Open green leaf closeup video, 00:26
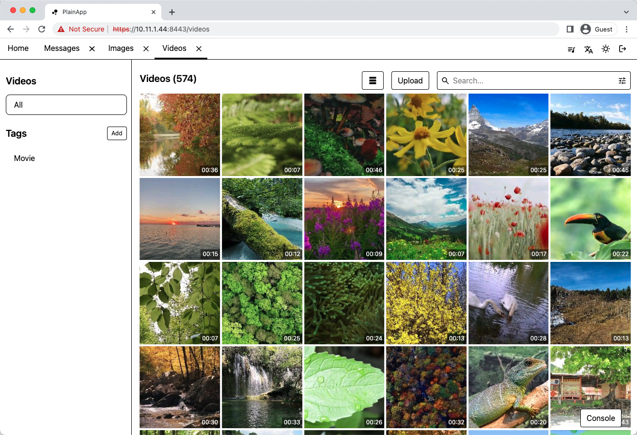The width and height of the screenshot is (637, 435). tap(344, 387)
